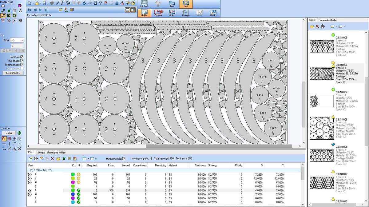Switch to 2D CAD mode
Screen dimensions: 369x207
(x=144, y=4)
